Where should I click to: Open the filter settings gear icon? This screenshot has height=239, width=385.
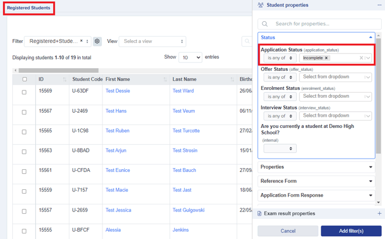tap(97, 41)
